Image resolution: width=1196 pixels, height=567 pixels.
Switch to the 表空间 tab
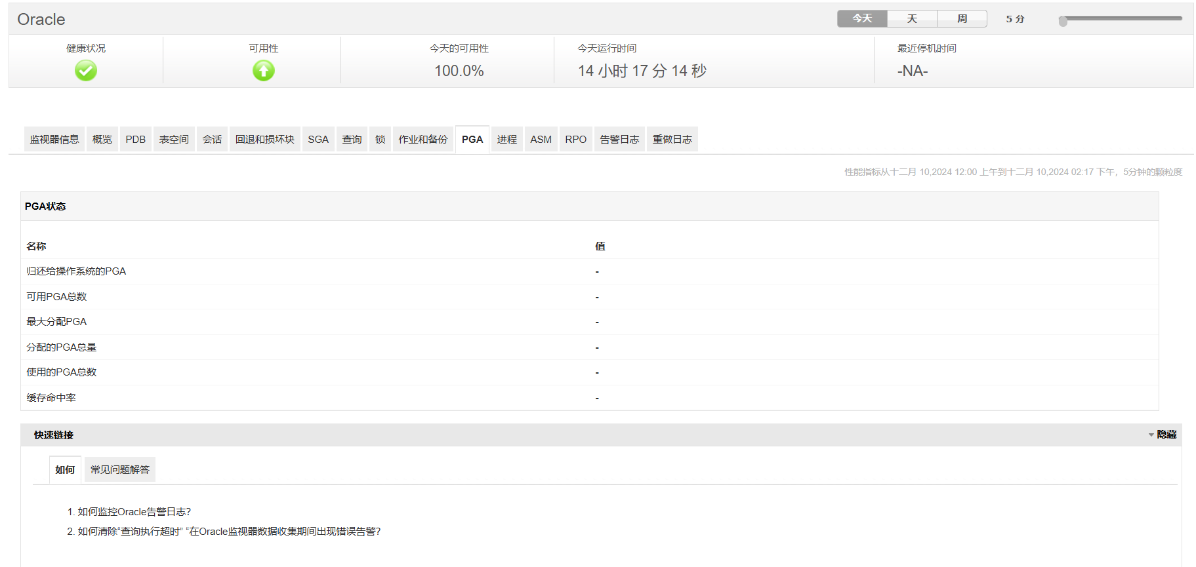point(174,139)
